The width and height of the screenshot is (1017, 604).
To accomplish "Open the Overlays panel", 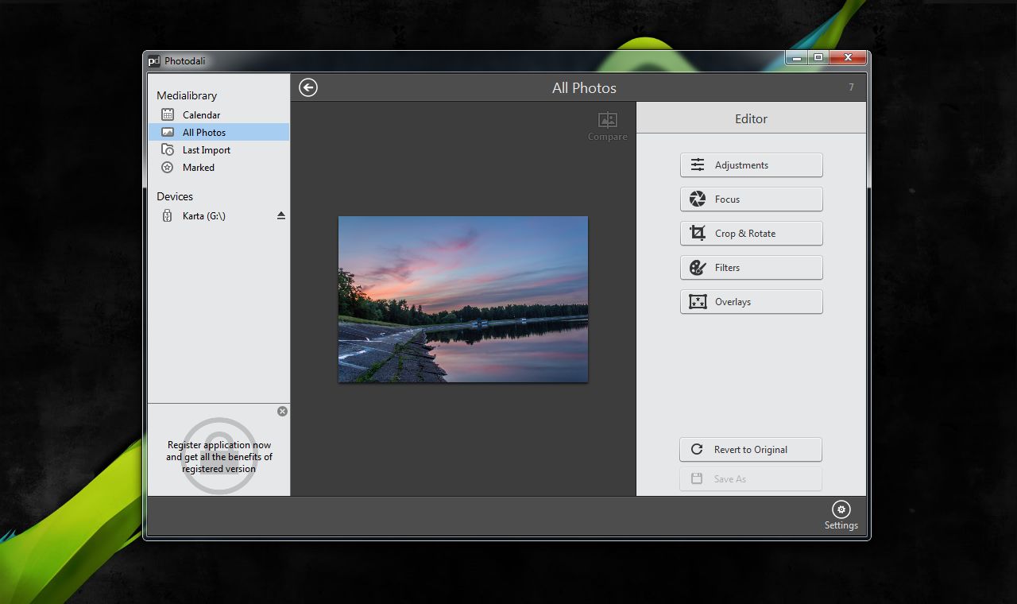I will pyautogui.click(x=752, y=302).
